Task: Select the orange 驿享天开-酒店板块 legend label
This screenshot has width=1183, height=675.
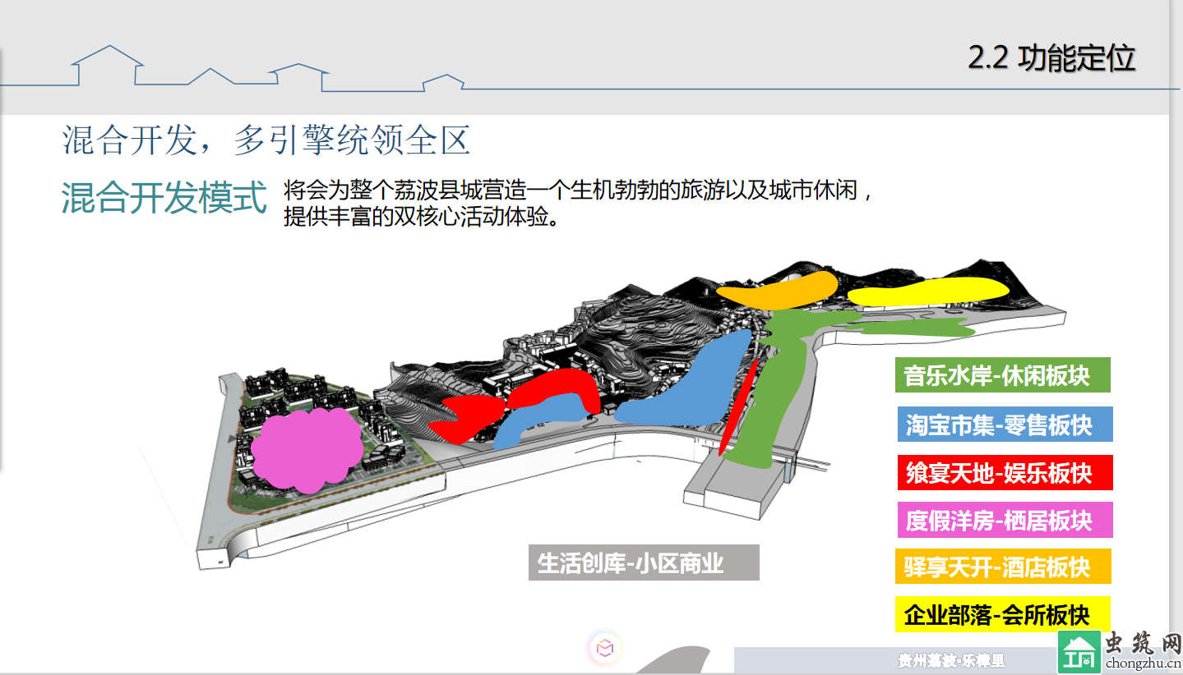Action: (1002, 567)
